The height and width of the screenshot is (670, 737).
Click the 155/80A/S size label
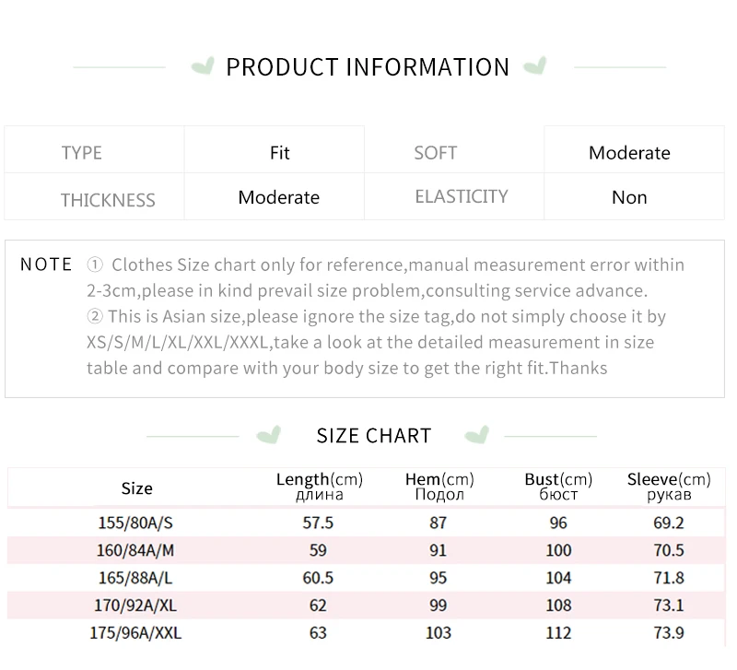point(135,523)
